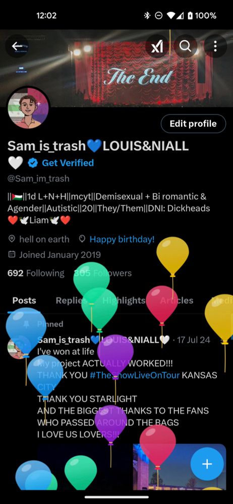Open Grok xAI icon in header
This screenshot has width=233, height=504.
point(157,46)
